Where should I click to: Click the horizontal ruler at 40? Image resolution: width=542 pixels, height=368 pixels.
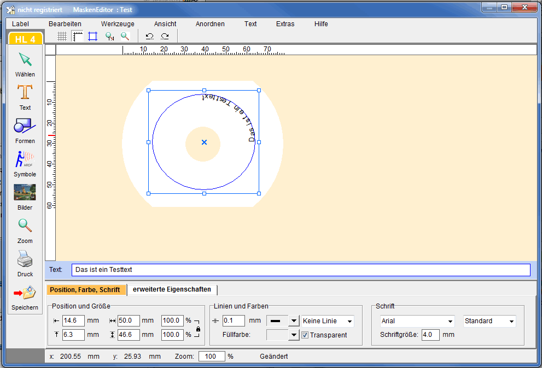pos(205,49)
